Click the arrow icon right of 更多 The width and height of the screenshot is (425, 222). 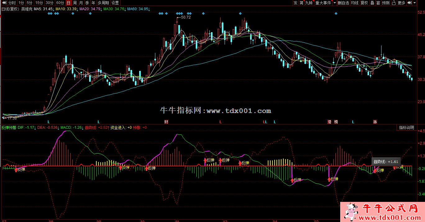pos(409,3)
